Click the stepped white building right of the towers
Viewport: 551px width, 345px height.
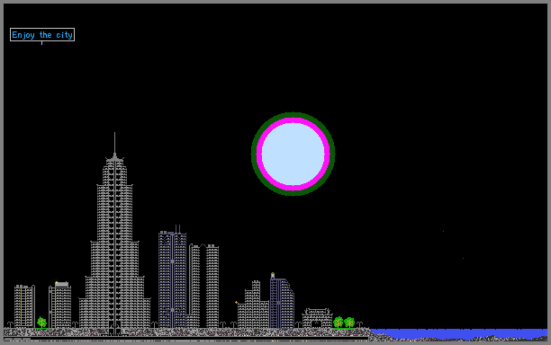click(x=253, y=305)
